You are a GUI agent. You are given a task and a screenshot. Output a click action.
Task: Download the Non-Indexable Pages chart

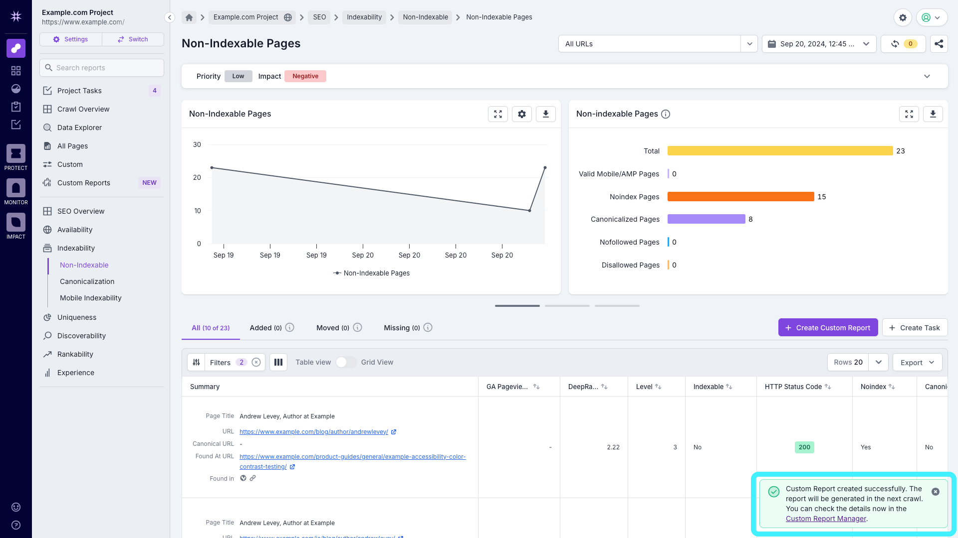click(545, 114)
